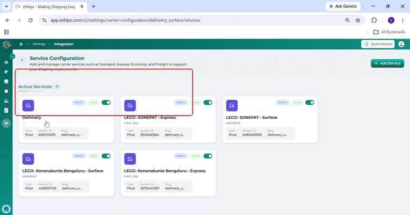Click the browser address bar URL
This screenshot has width=410, height=215.
point(125,20)
